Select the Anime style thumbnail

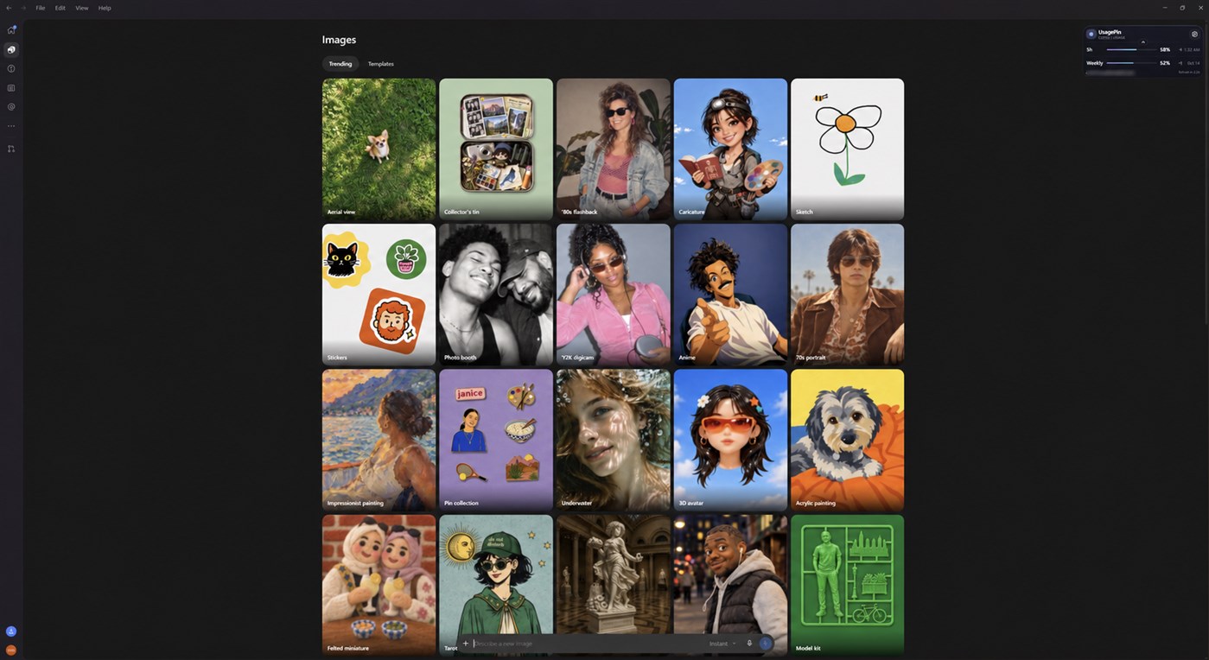coord(730,295)
